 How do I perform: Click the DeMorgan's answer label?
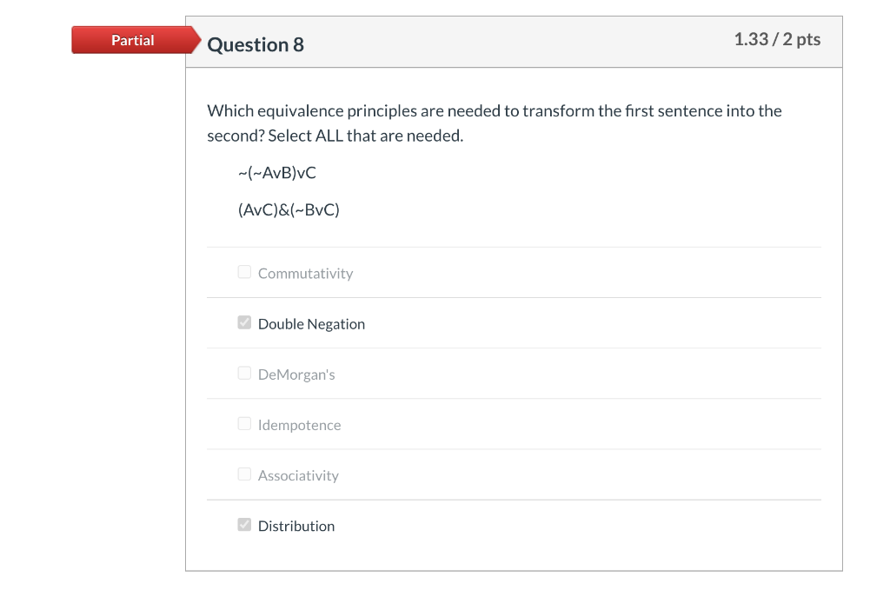(296, 375)
